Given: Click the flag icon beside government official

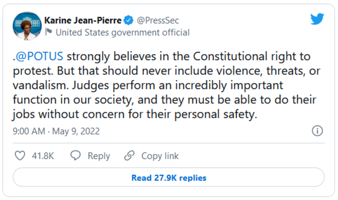Looking at the screenshot, I should [49, 33].
